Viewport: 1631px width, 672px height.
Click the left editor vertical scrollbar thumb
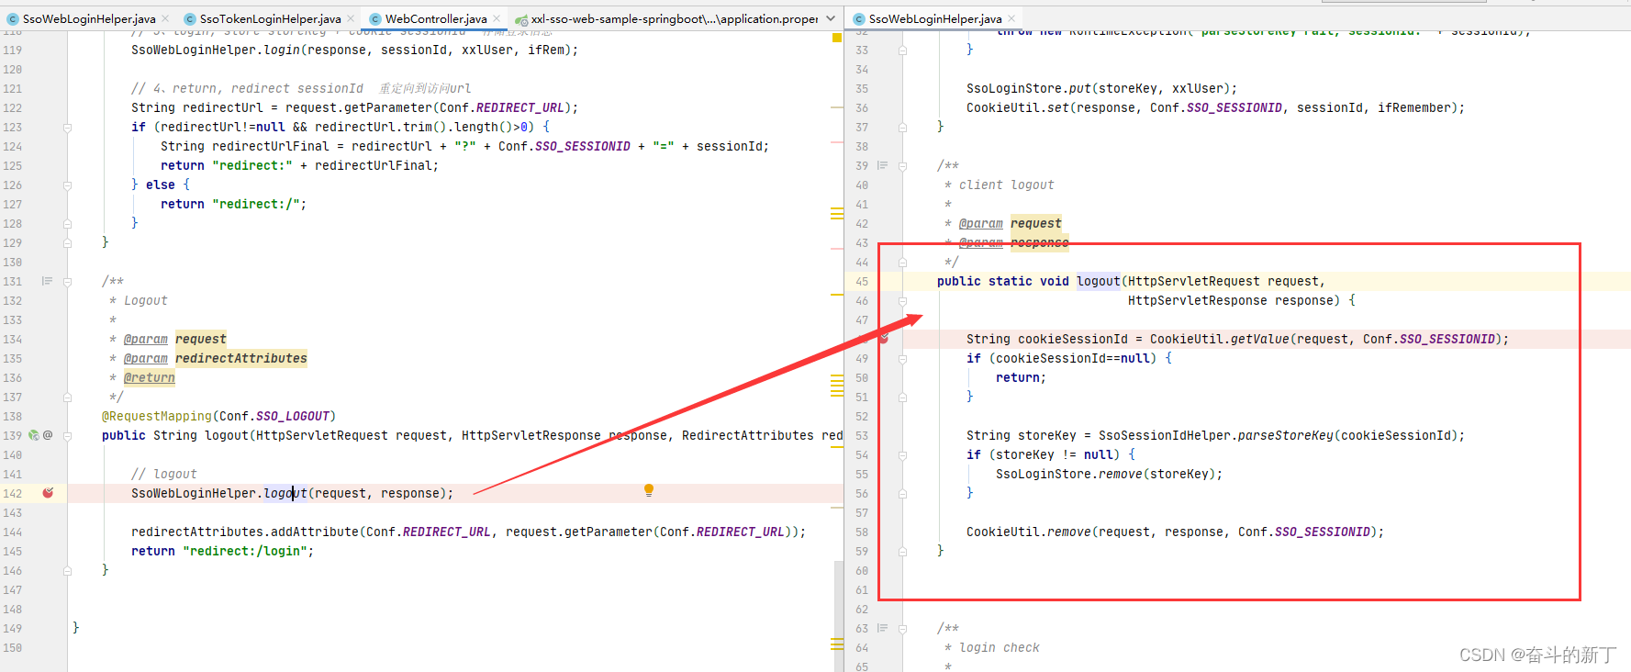coord(838,615)
